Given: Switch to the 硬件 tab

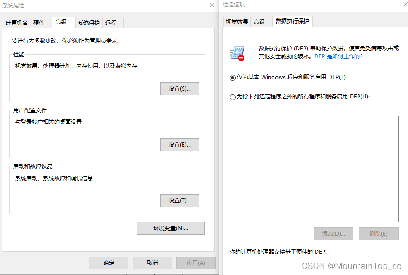Looking at the screenshot, I should (40, 22).
